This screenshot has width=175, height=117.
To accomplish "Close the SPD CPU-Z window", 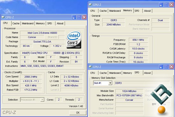I will point(171,67).
